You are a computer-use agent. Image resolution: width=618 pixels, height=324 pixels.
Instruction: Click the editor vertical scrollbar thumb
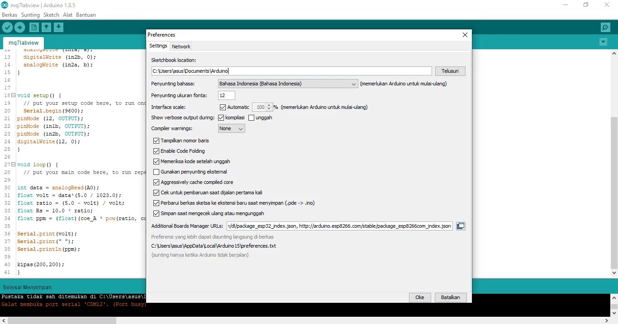[614, 192]
